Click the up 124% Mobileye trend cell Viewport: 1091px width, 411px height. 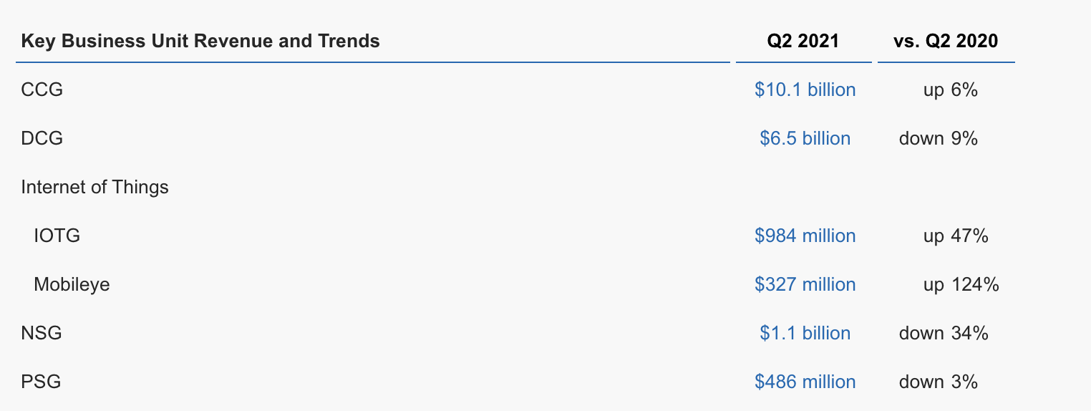tap(961, 284)
